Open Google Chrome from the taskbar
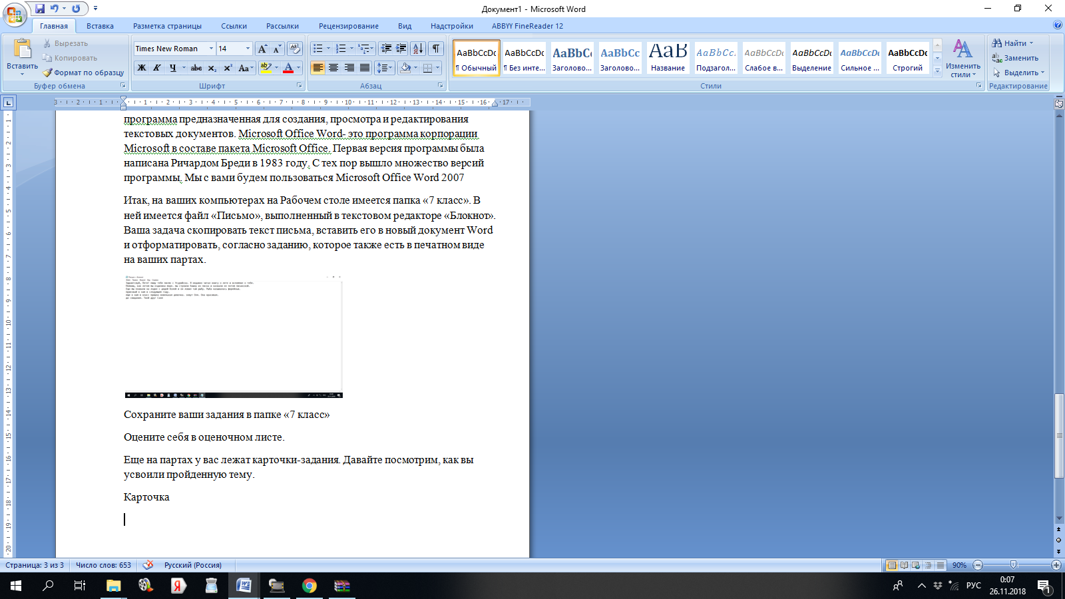Image resolution: width=1065 pixels, height=599 pixels. click(x=310, y=586)
